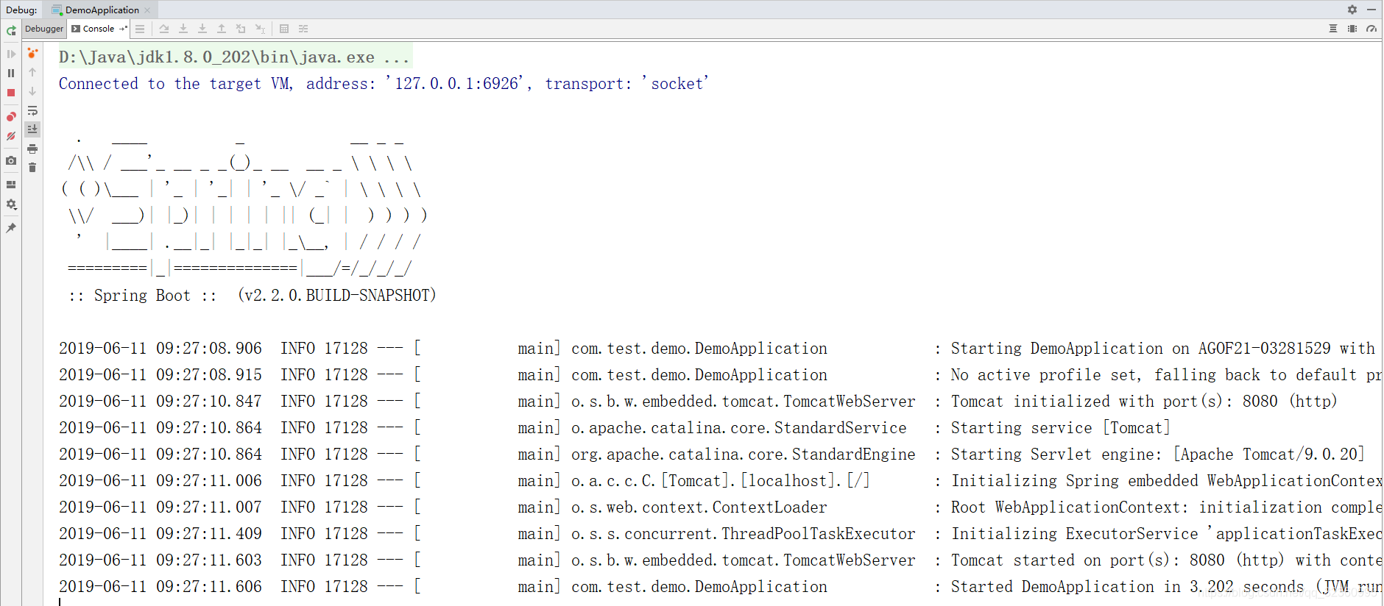This screenshot has width=1384, height=606.
Task: Click timestamp 2019-06-11 09:27:08.906
Action: click(x=160, y=348)
